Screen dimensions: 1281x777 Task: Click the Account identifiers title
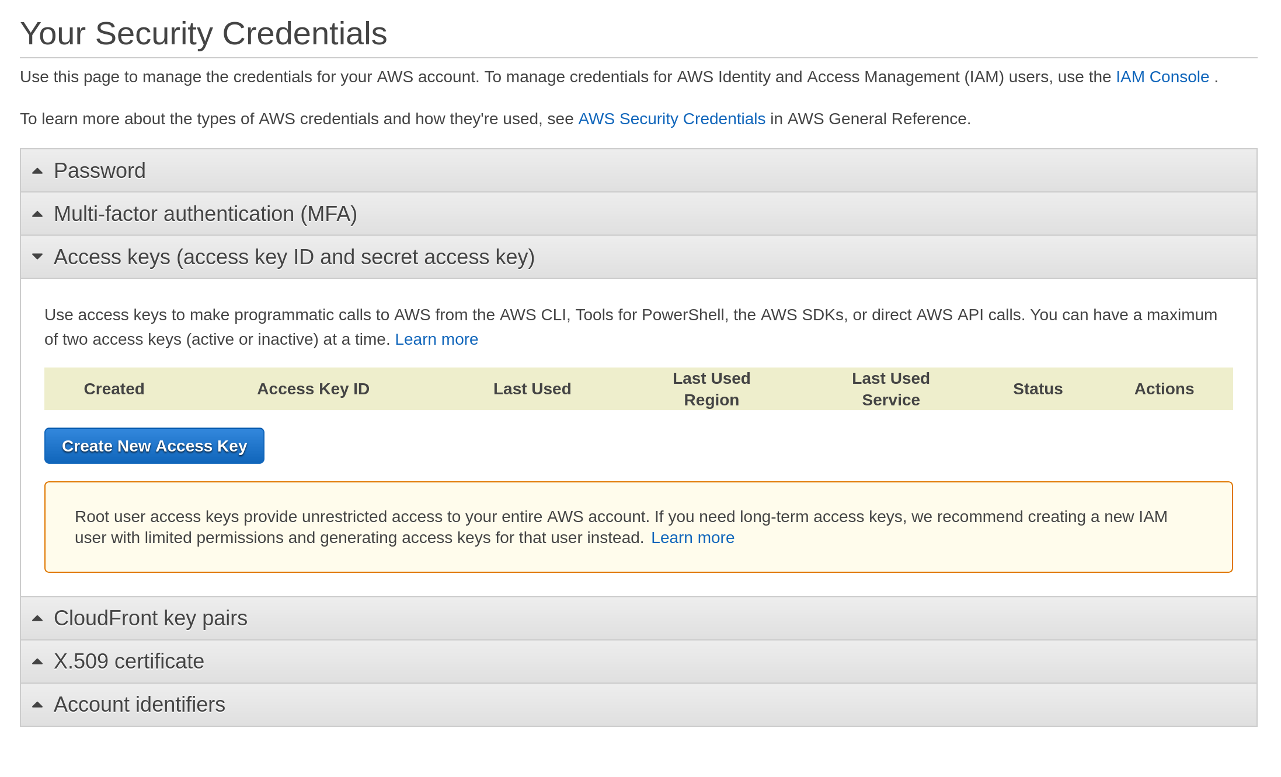(x=140, y=705)
